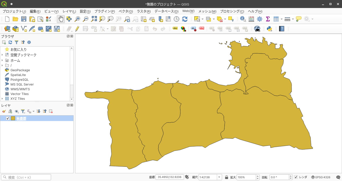Select the Pan Map hand tool
Screen dimensions: 342x181
(61, 19)
